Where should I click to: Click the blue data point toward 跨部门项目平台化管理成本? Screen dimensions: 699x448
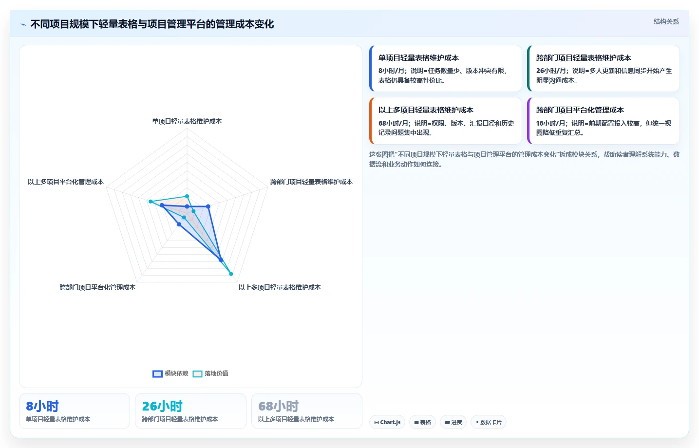179,224
